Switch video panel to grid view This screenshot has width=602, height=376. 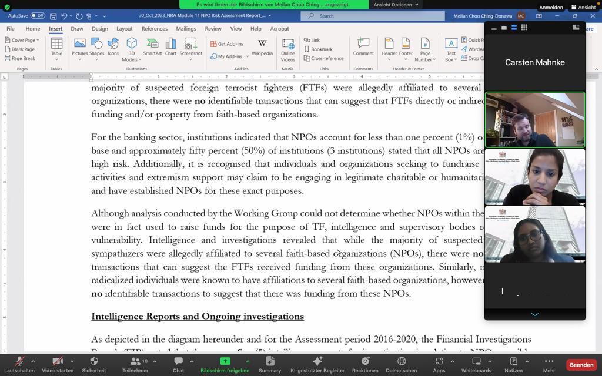(524, 27)
